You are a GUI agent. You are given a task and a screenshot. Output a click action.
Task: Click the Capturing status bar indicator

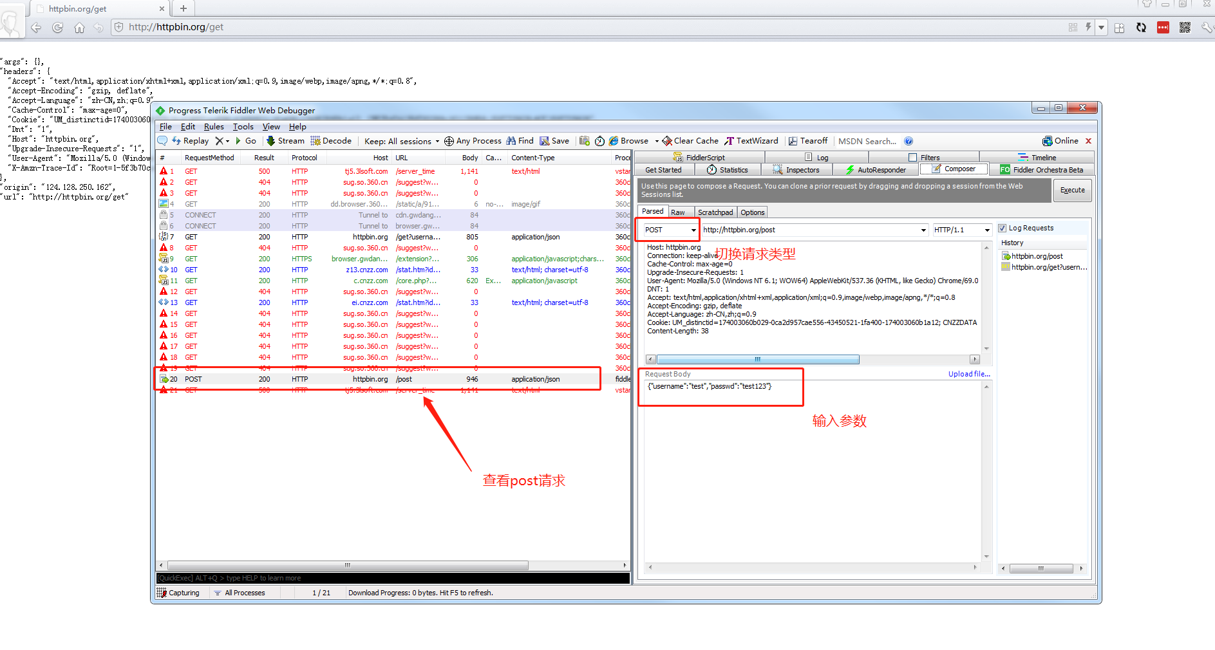178,593
